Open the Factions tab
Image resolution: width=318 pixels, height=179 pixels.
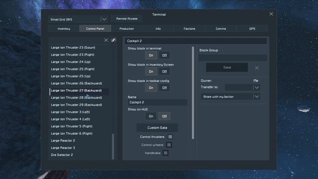coord(189,29)
